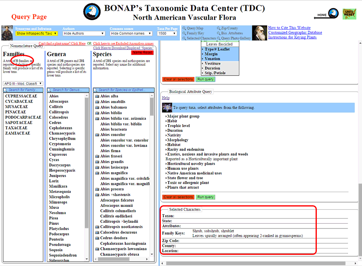The image size is (362, 266).
Task: Click camera icon beside Abies procera
Action: coord(97,189)
